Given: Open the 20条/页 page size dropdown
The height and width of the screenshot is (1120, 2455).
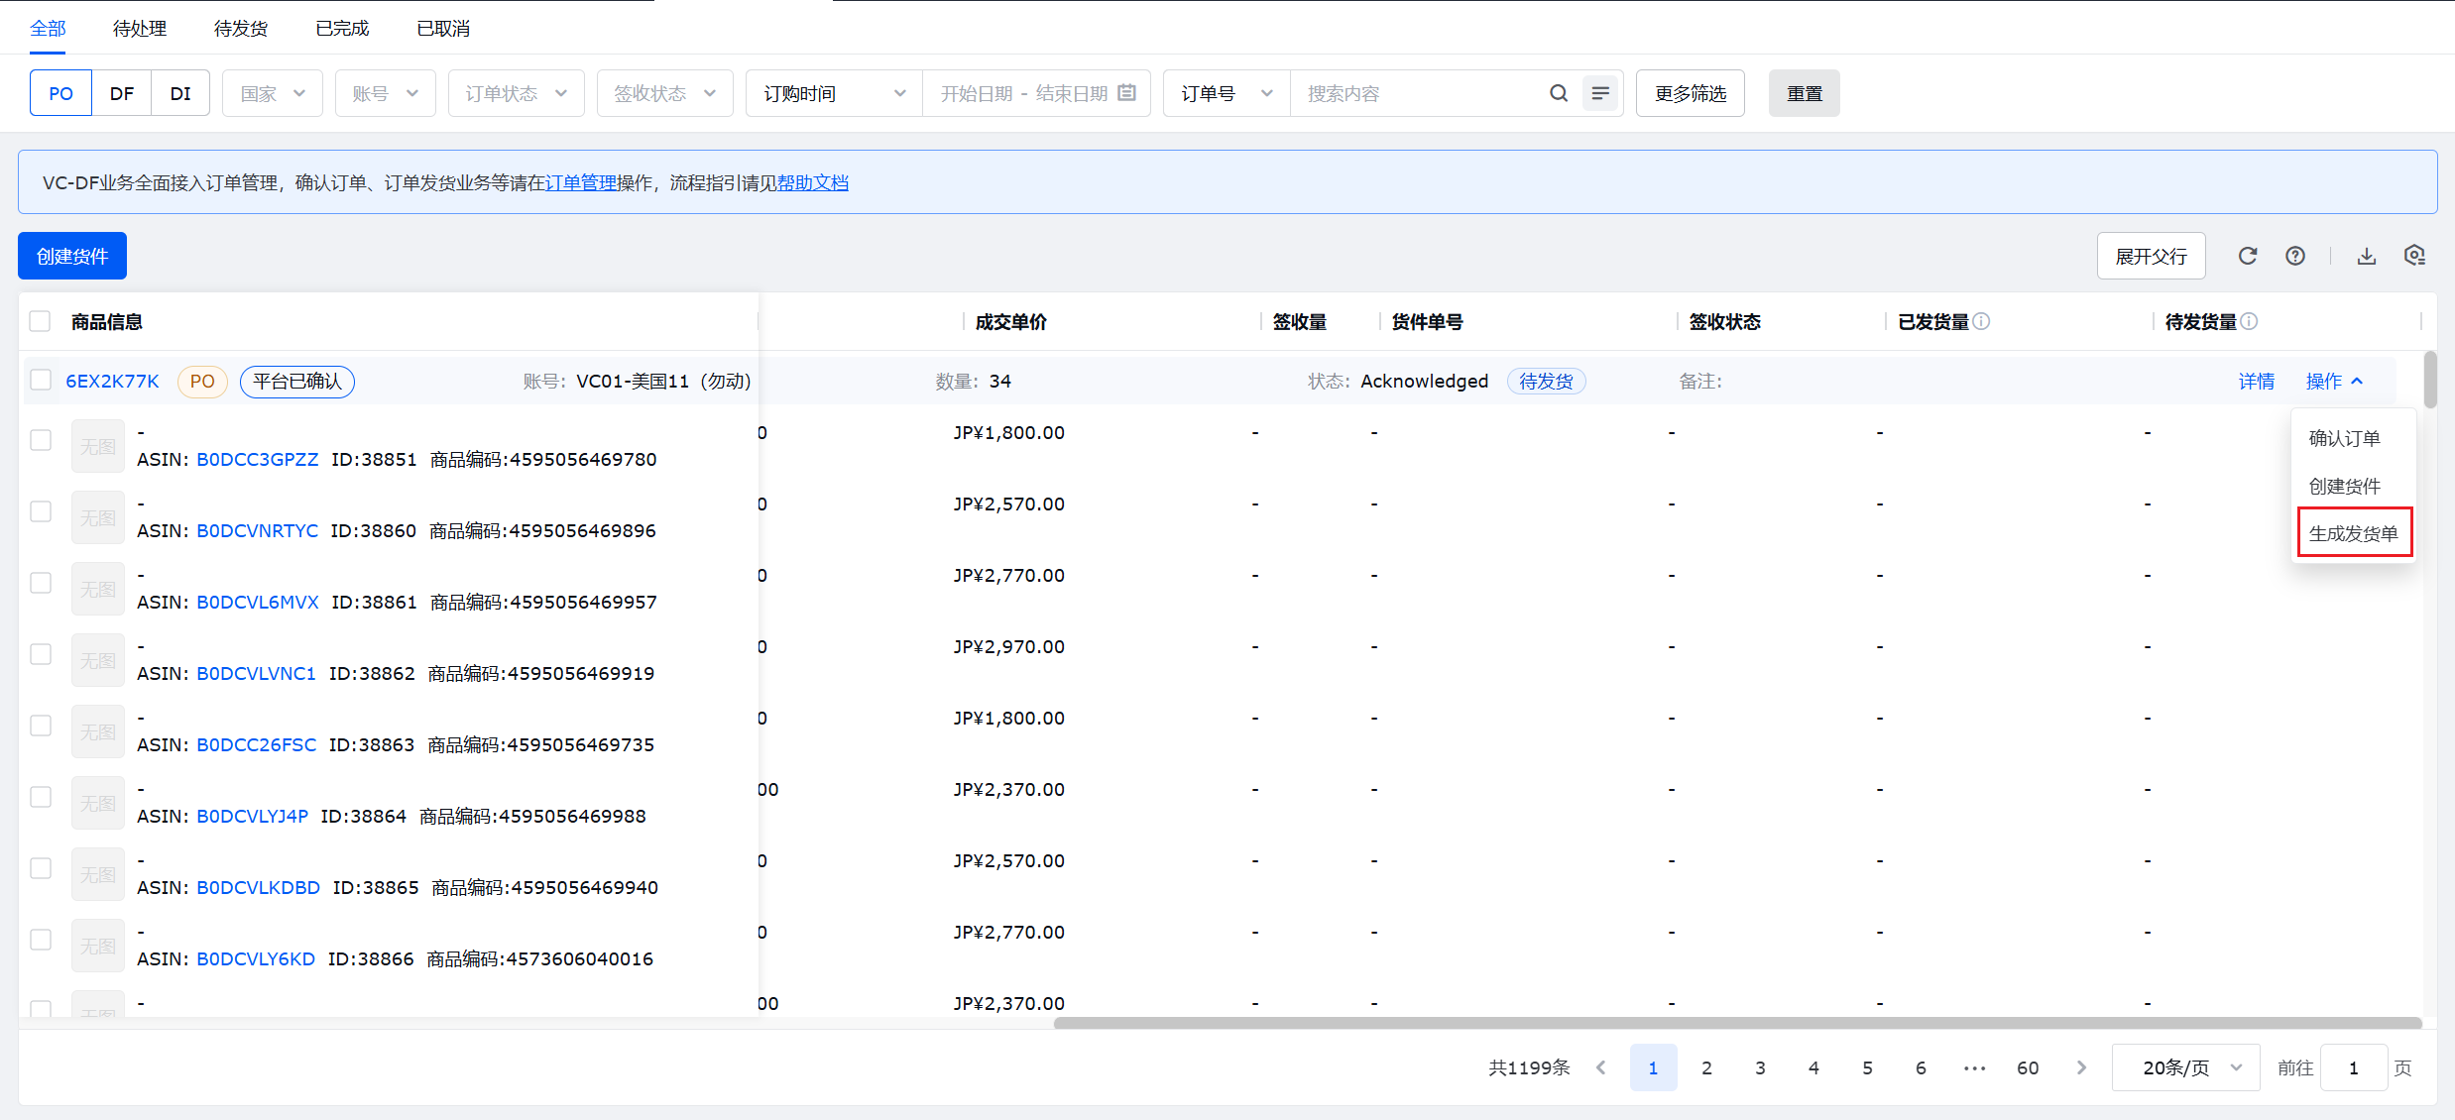Looking at the screenshot, I should point(2185,1067).
